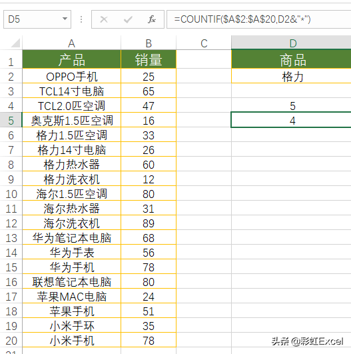Click the 格力 cell in column D
The width and height of the screenshot is (351, 354).
coord(291,76)
